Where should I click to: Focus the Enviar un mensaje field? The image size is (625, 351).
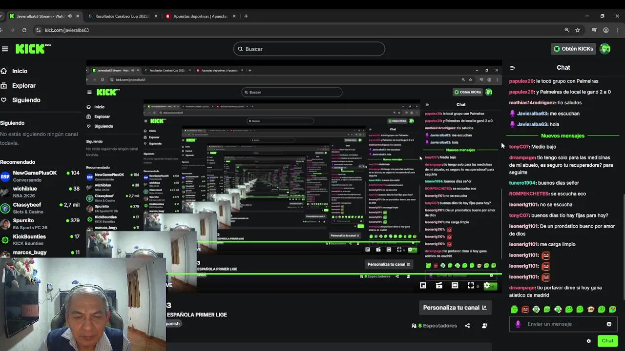563,324
